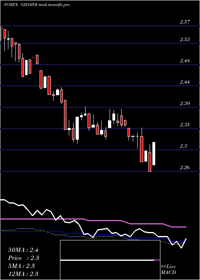Screen dimensions: 200x280
Task: Click the 'FOREX NZDMYR mail.munafa.pro' chart title
Action: pos(37,5)
